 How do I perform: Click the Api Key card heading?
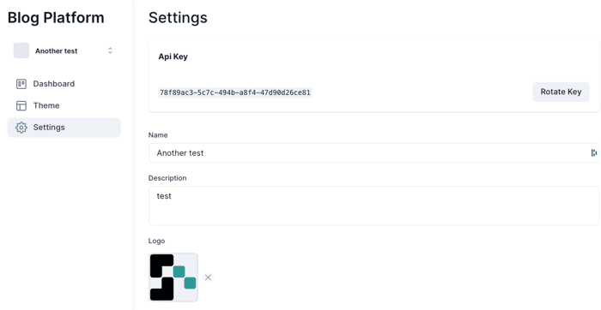[173, 57]
